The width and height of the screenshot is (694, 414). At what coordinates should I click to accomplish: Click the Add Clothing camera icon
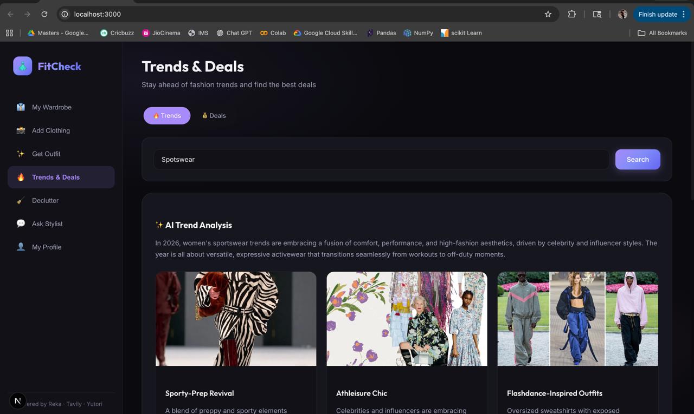pyautogui.click(x=21, y=130)
